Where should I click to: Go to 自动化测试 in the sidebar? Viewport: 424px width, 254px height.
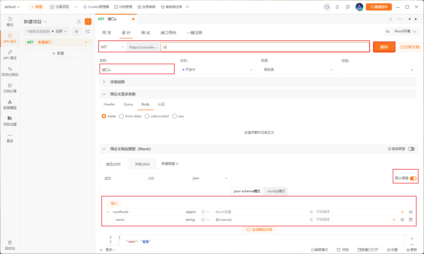pyautogui.click(x=10, y=71)
